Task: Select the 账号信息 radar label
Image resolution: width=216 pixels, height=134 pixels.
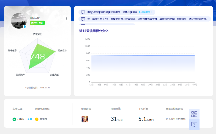Action: tap(12, 51)
